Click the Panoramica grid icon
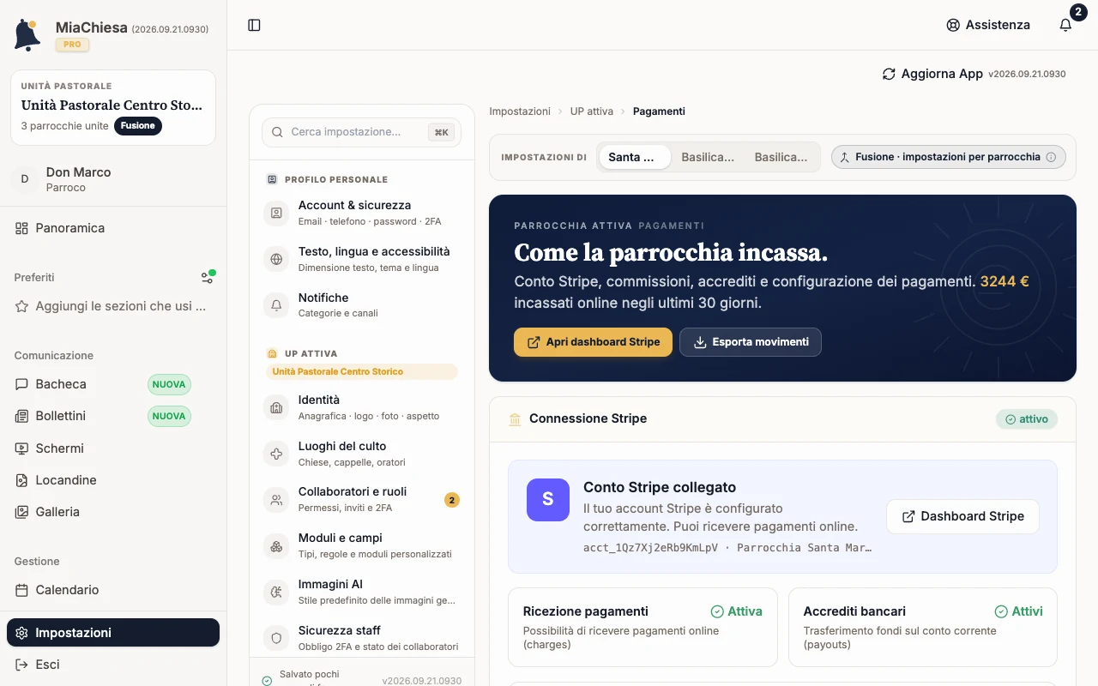Screen dimensions: 1098x686 [x=21, y=228]
